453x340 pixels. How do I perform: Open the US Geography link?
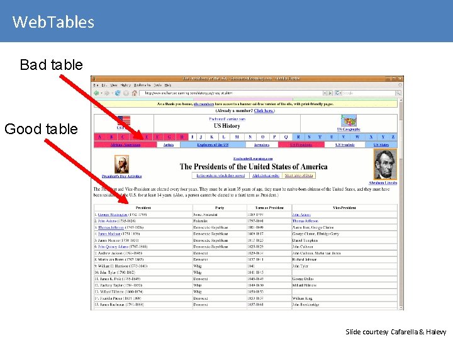[349, 129]
